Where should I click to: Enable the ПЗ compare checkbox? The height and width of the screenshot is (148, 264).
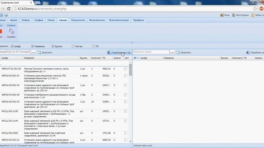[94, 46]
